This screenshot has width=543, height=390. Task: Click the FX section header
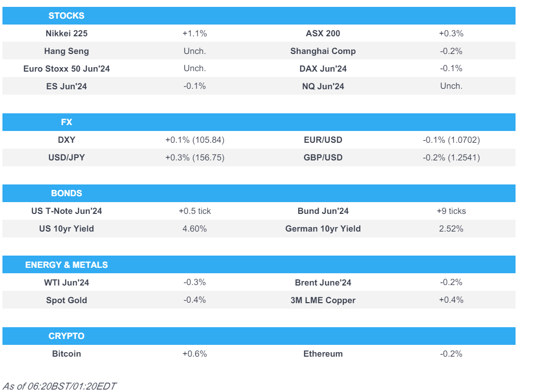66,122
